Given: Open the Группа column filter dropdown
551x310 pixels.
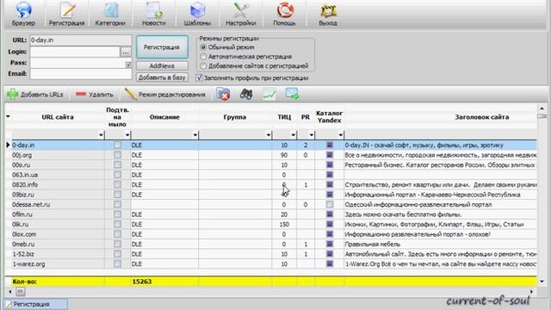Looking at the screenshot, I should (268, 135).
